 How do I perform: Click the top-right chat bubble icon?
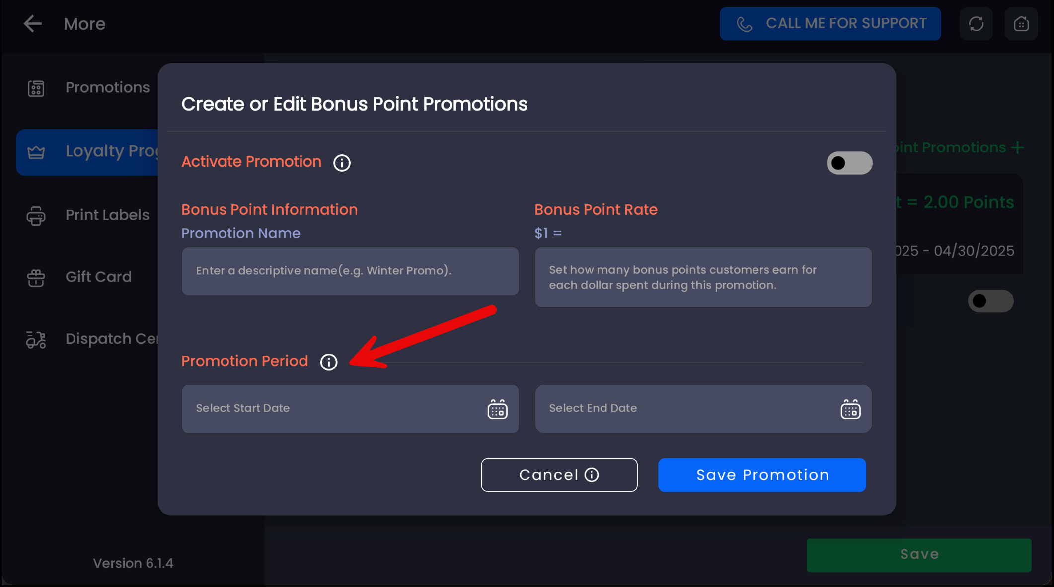pyautogui.click(x=1021, y=24)
